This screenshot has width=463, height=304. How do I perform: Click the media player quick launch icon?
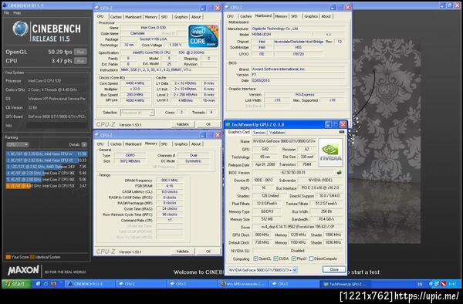pyautogui.click(x=46, y=284)
